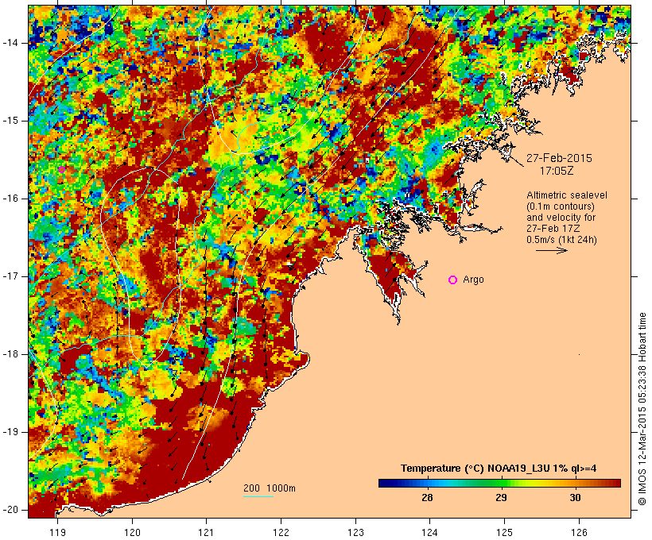652x540 pixels.
Task: Click the "Argo" legend label
Action: pyautogui.click(x=473, y=280)
